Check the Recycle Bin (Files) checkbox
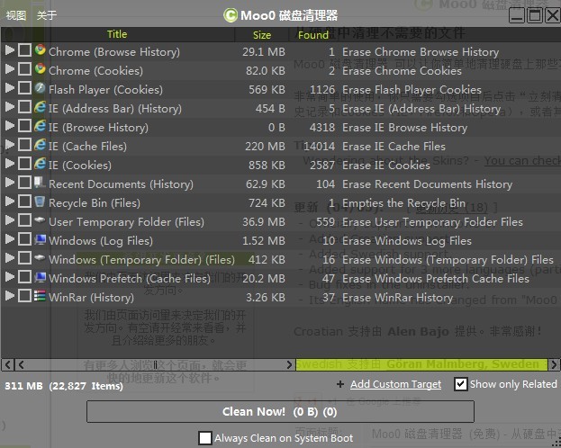Image resolution: width=561 pixels, height=448 pixels. point(24,202)
